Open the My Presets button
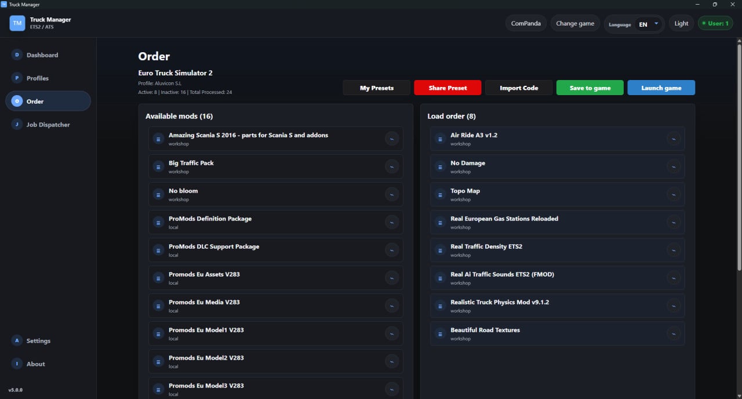This screenshot has width=742, height=399. point(377,88)
